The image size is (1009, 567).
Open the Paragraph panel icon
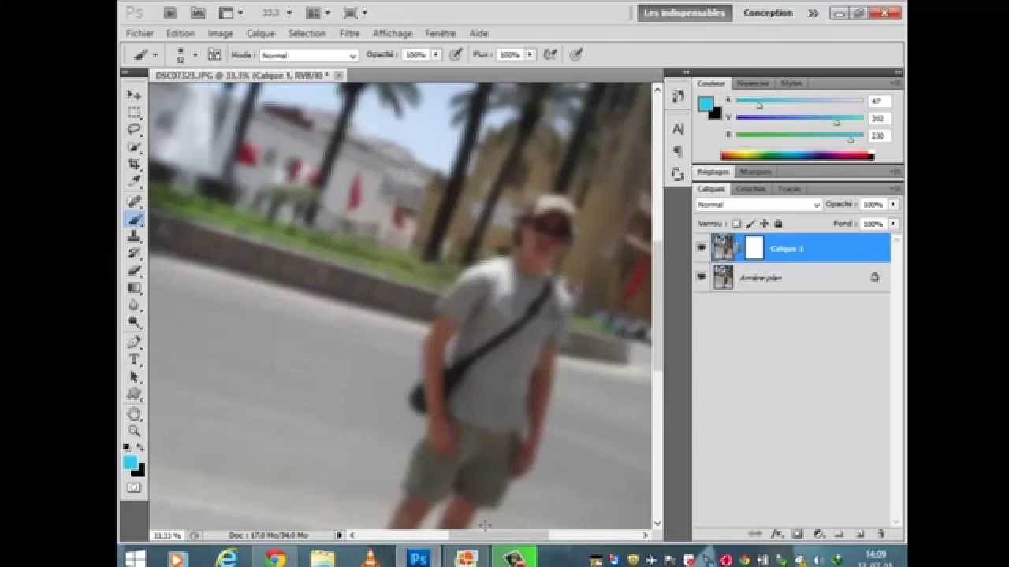click(677, 151)
